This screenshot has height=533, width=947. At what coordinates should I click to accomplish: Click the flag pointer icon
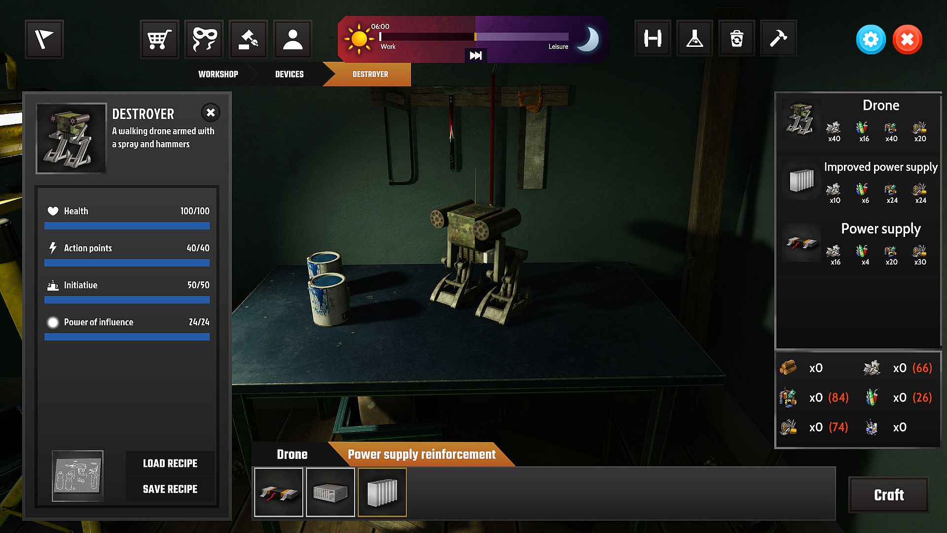tap(44, 39)
